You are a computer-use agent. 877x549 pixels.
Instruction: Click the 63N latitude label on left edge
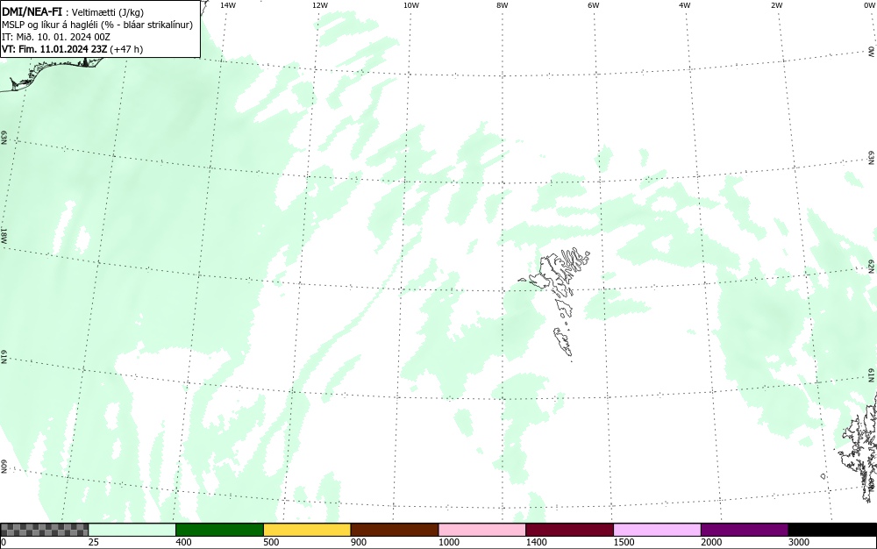(4, 138)
